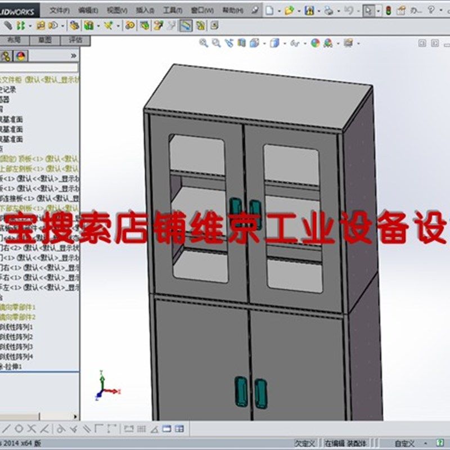The image size is (450, 450).
Task: Click the 欠定义 status in the status bar
Action: pyautogui.click(x=307, y=442)
